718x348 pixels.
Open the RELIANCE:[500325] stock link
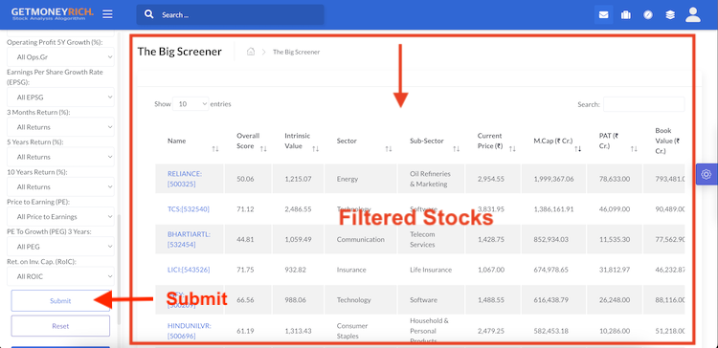185,179
